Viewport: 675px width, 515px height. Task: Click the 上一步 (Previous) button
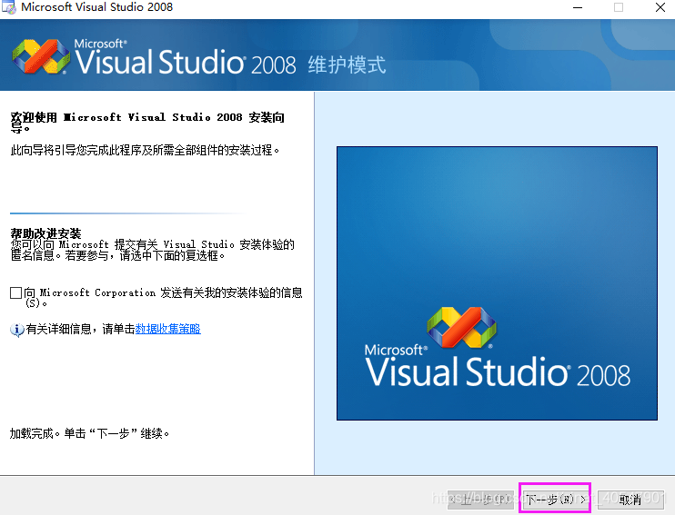481,499
